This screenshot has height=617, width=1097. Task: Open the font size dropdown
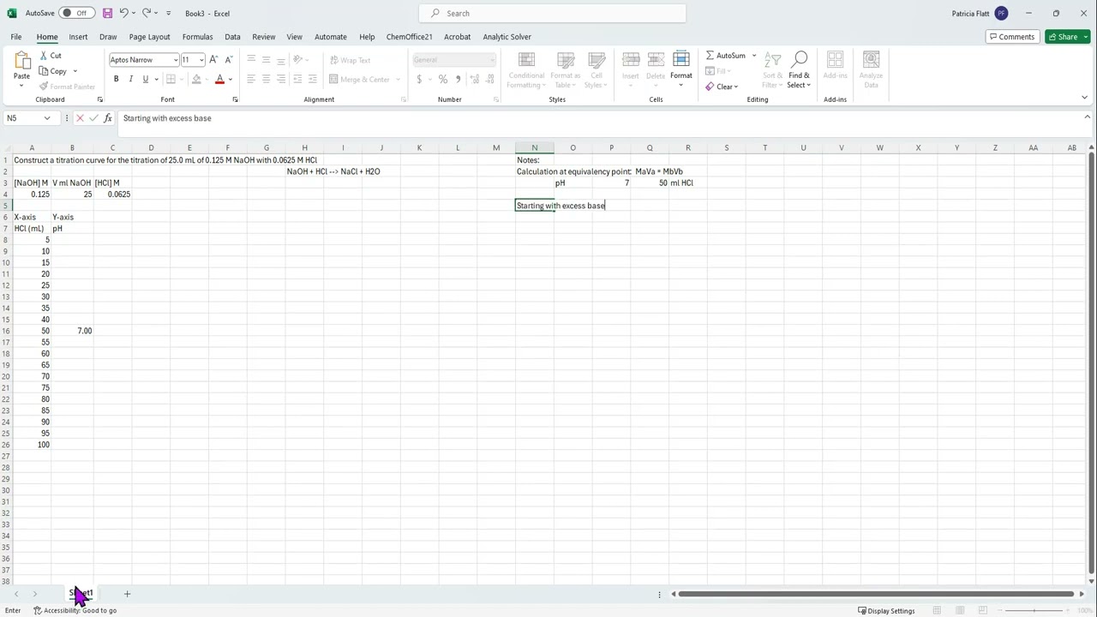(x=201, y=60)
